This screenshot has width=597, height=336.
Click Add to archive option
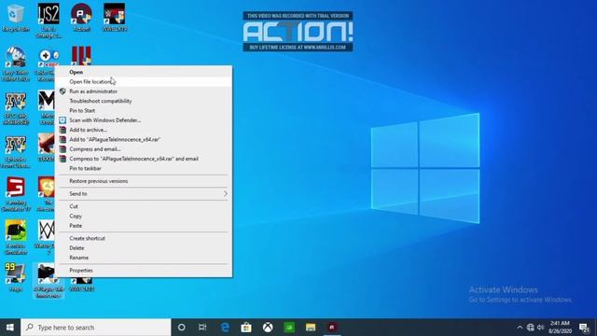[144, 130]
